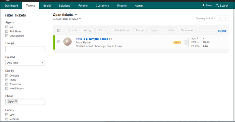Click the sender name Rachel
The width and height of the screenshot is (235, 122).
coord(87,43)
